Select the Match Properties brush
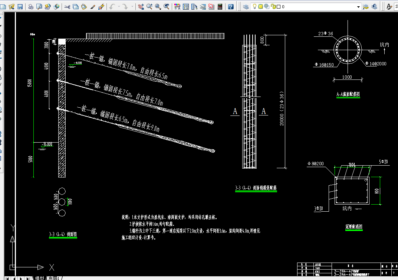 [93, 7]
